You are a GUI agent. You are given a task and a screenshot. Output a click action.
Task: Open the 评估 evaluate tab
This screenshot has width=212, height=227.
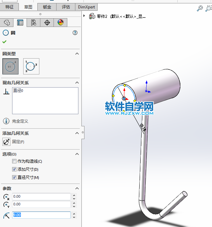[x=66, y=7]
